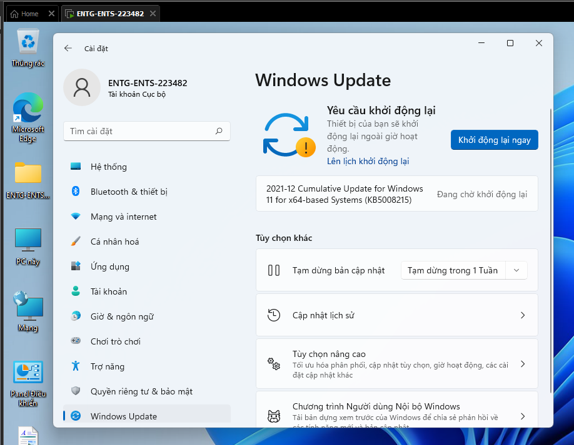Open Chương trình Người dùng Nội bộ Windows
Viewport: 574px width, 445px height.
point(397,409)
